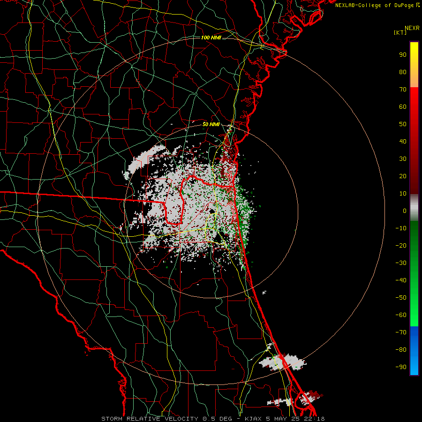Click the [KT] units label
The image size is (422, 422).
coord(400,32)
